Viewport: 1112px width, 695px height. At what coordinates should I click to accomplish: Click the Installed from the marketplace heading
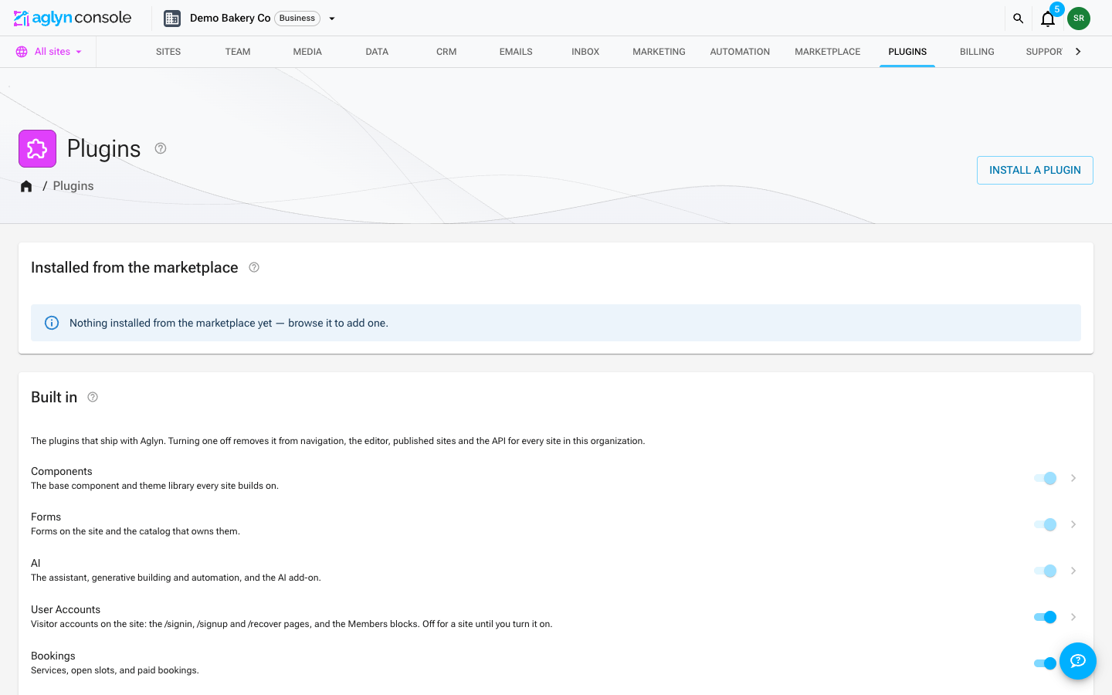(134, 267)
